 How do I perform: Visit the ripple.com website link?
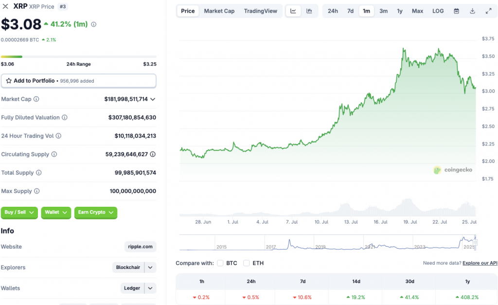pos(140,247)
